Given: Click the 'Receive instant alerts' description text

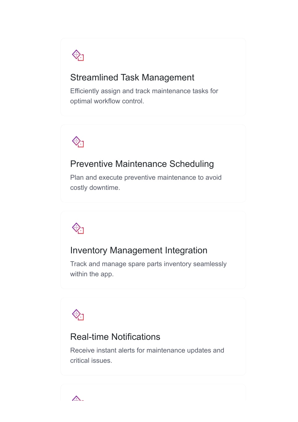Looking at the screenshot, I should 147,356.
